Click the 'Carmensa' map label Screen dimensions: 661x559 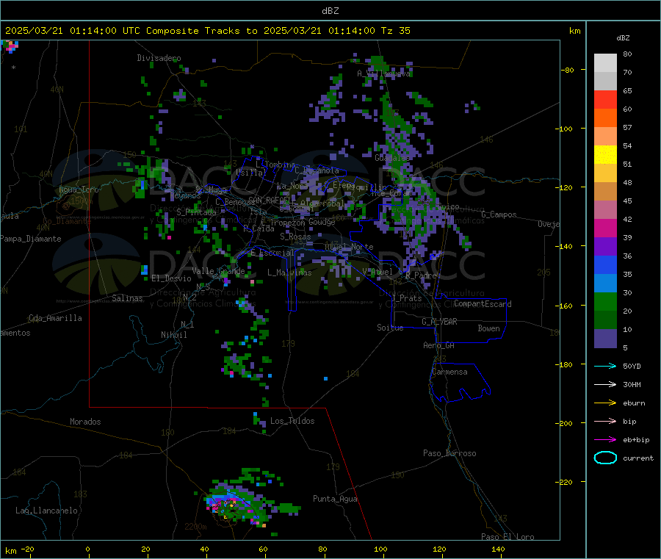pos(449,372)
